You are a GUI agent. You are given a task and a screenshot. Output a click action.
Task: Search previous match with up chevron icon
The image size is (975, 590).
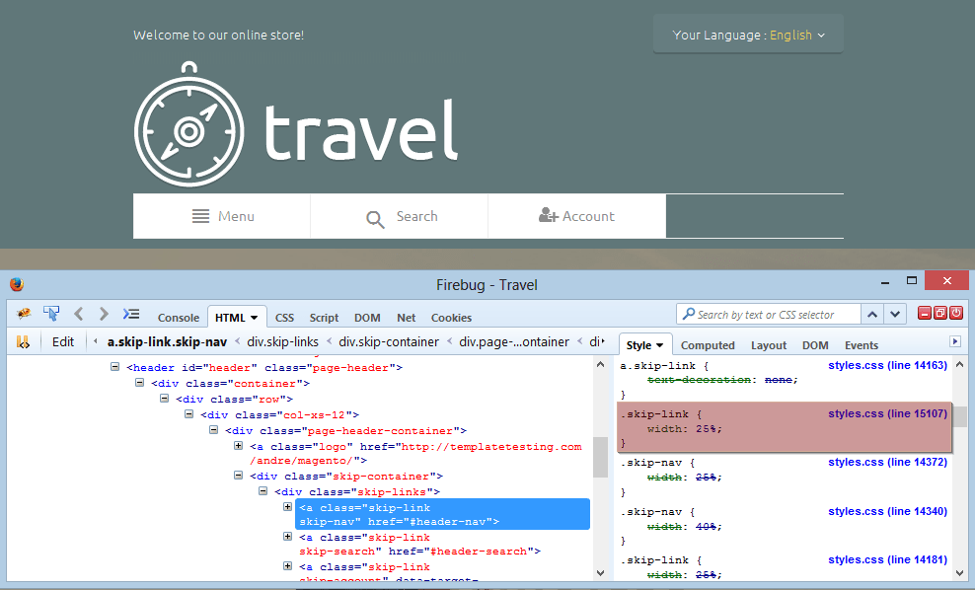tap(872, 313)
